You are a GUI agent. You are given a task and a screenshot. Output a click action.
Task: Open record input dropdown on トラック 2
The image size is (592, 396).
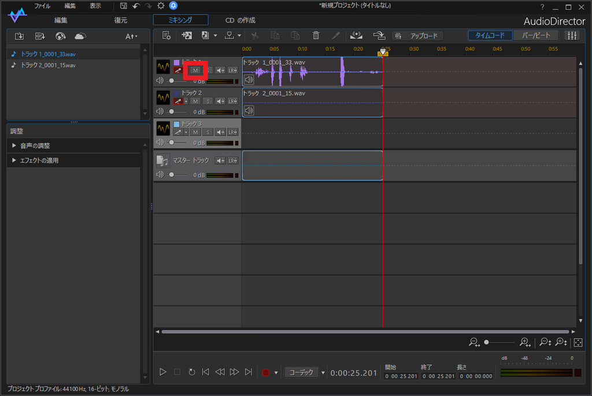pyautogui.click(x=186, y=102)
